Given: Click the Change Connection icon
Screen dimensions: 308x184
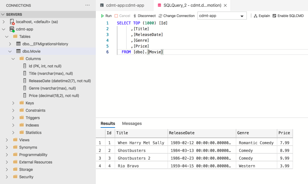Looking at the screenshot, I should tap(160, 16).
